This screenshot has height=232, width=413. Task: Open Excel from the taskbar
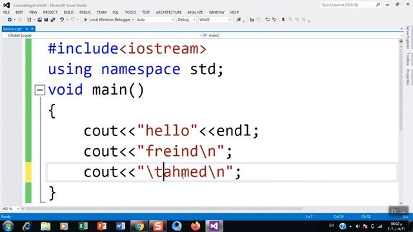pyautogui.click(x=83, y=226)
